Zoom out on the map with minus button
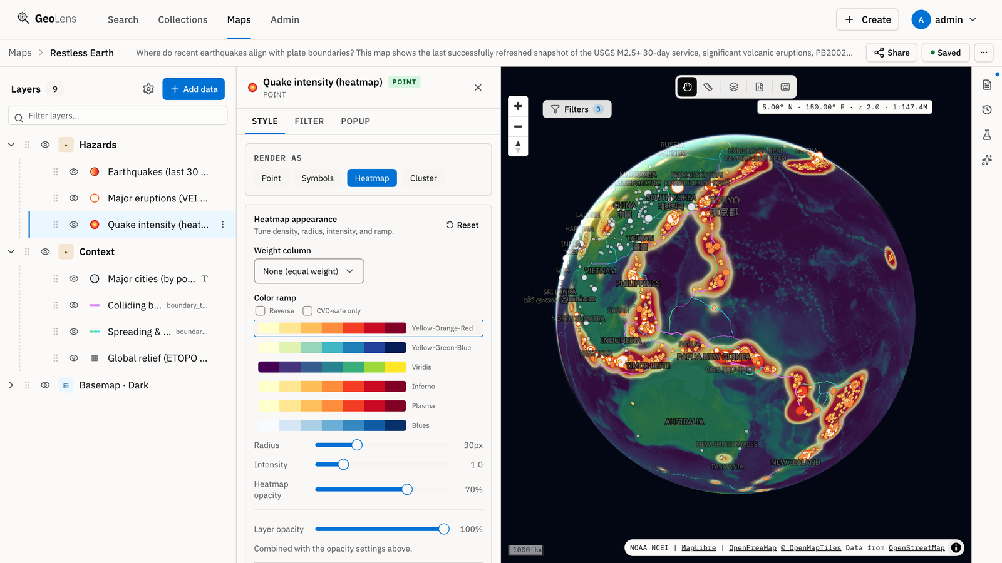This screenshot has height=563, width=1002. [x=518, y=126]
